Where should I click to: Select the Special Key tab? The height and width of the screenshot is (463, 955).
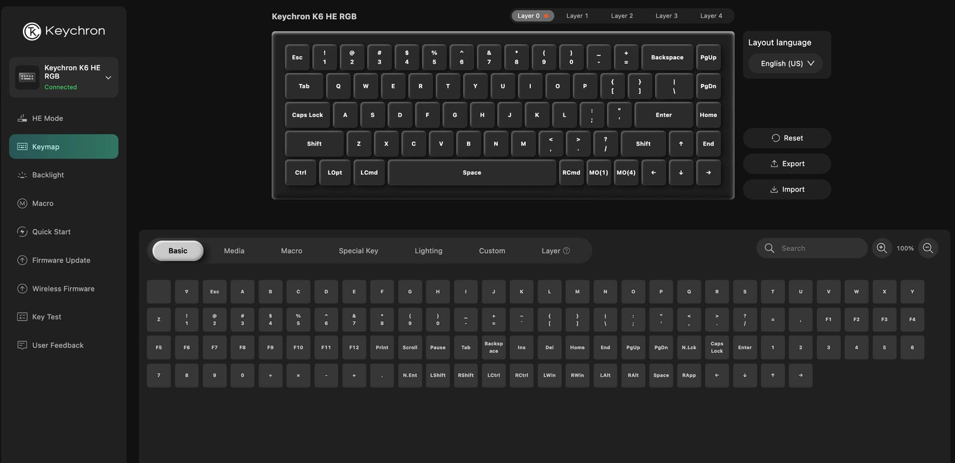358,251
